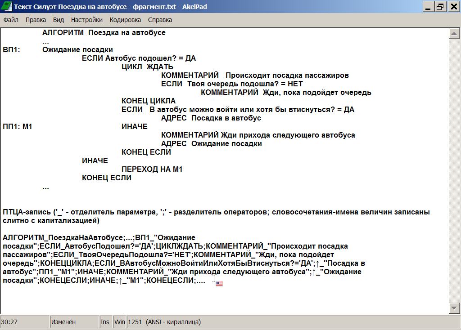Open the Правка menu
This screenshot has height=330, width=461.
(36, 20)
